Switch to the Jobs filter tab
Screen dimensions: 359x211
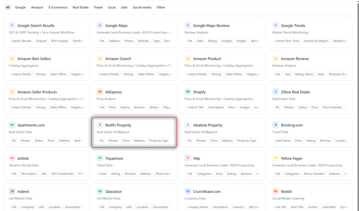(124, 8)
